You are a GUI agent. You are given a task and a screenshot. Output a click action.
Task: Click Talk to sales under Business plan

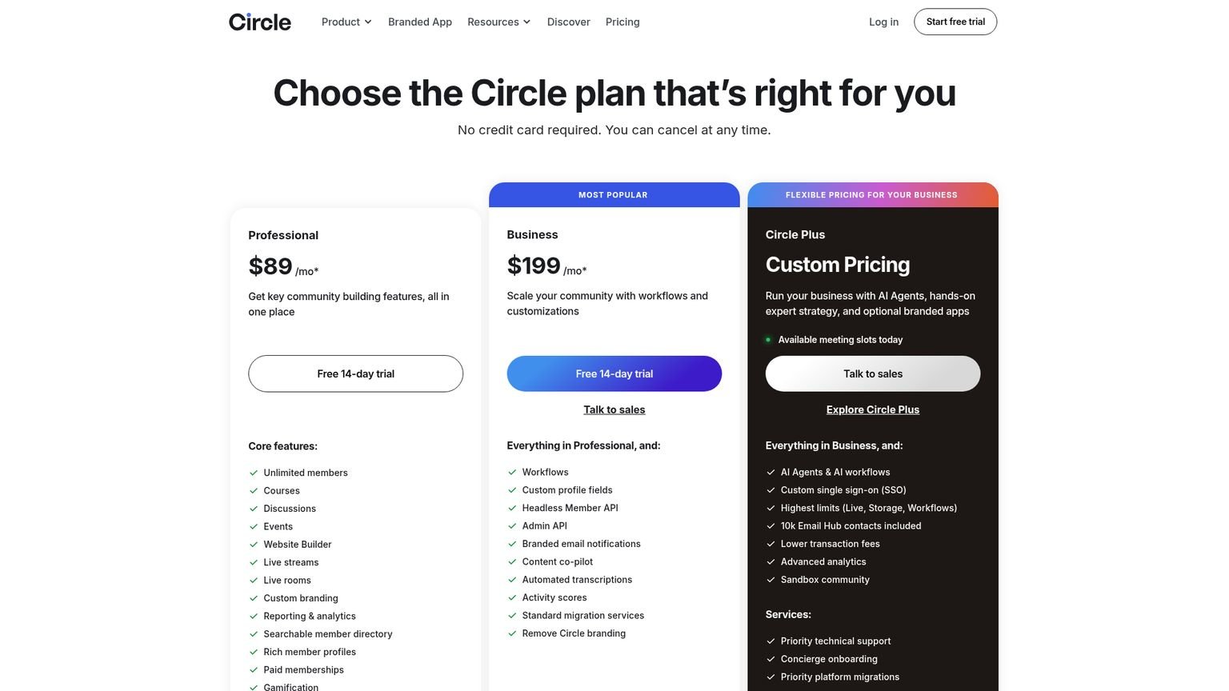614,409
